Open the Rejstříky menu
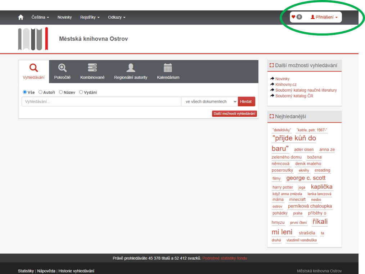Screen dimensions: 365x274 (x=90, y=17)
